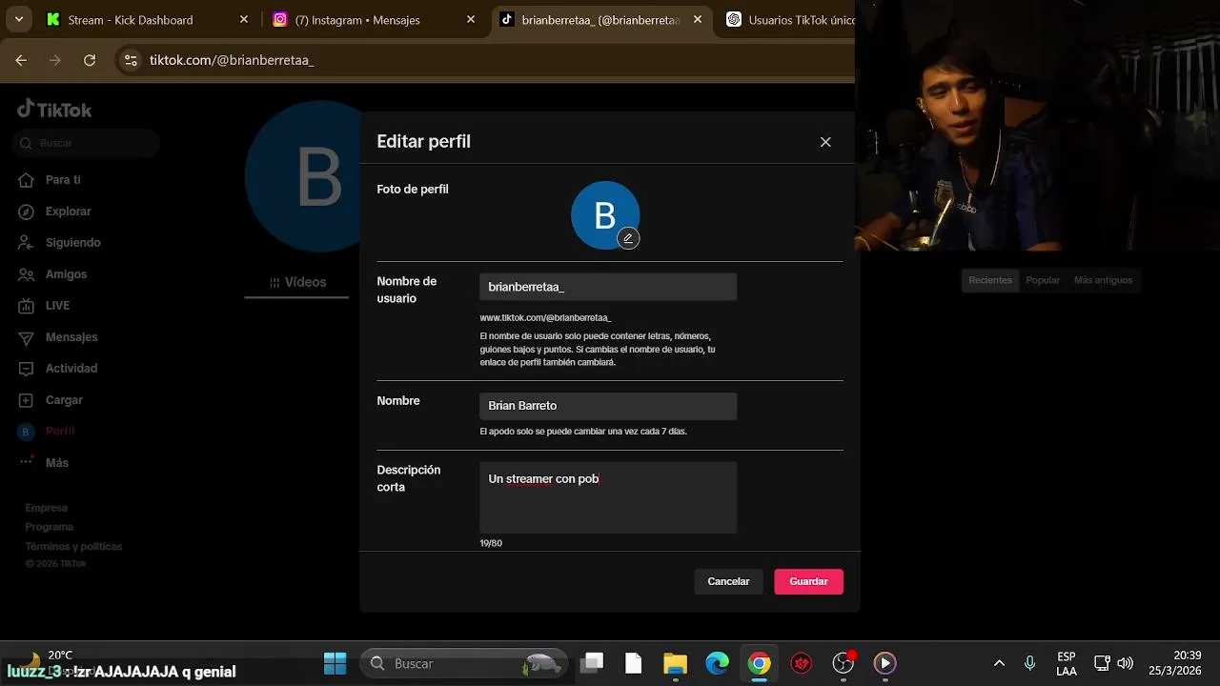Click the 19/80 character counter
Screen dimensions: 1220x686
491,543
